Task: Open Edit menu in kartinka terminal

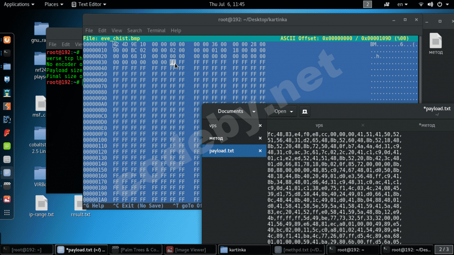Action: [102, 31]
